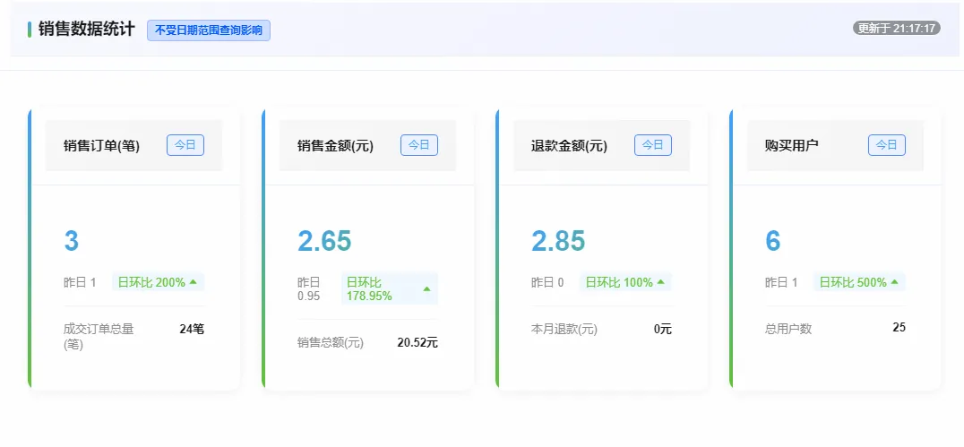Screen dimensions: 964x447
Task: Click the blue-green bar beside 销售数据统计 title
Action: [30, 30]
